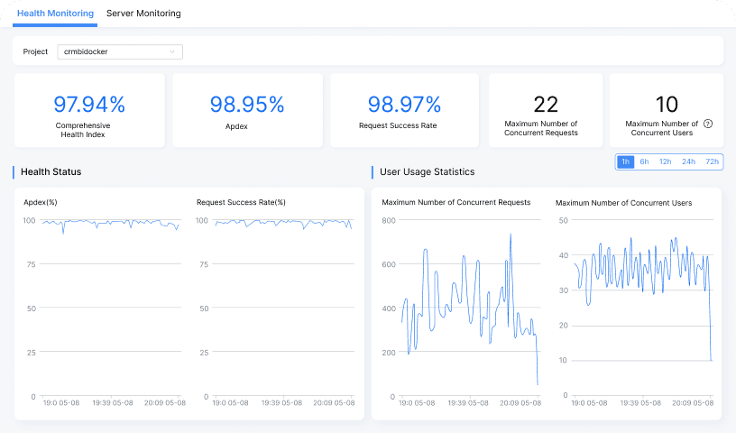
Task: Click the 98.97% Request Success Rate value
Action: (404, 105)
